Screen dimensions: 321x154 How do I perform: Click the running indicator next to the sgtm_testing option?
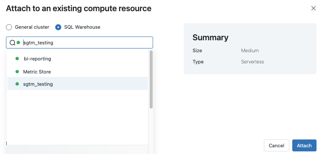point(17,84)
